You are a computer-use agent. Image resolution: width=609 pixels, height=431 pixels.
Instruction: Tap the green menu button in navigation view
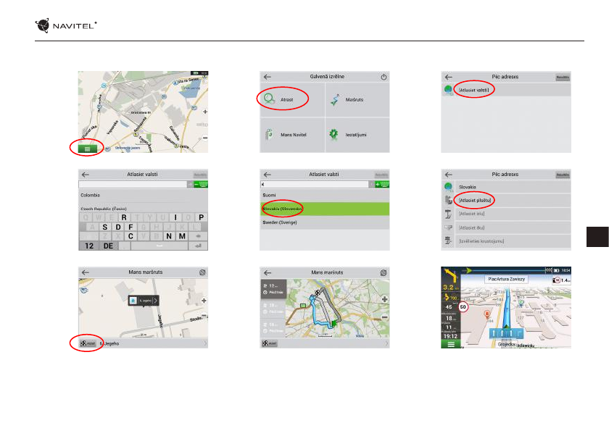450,344
